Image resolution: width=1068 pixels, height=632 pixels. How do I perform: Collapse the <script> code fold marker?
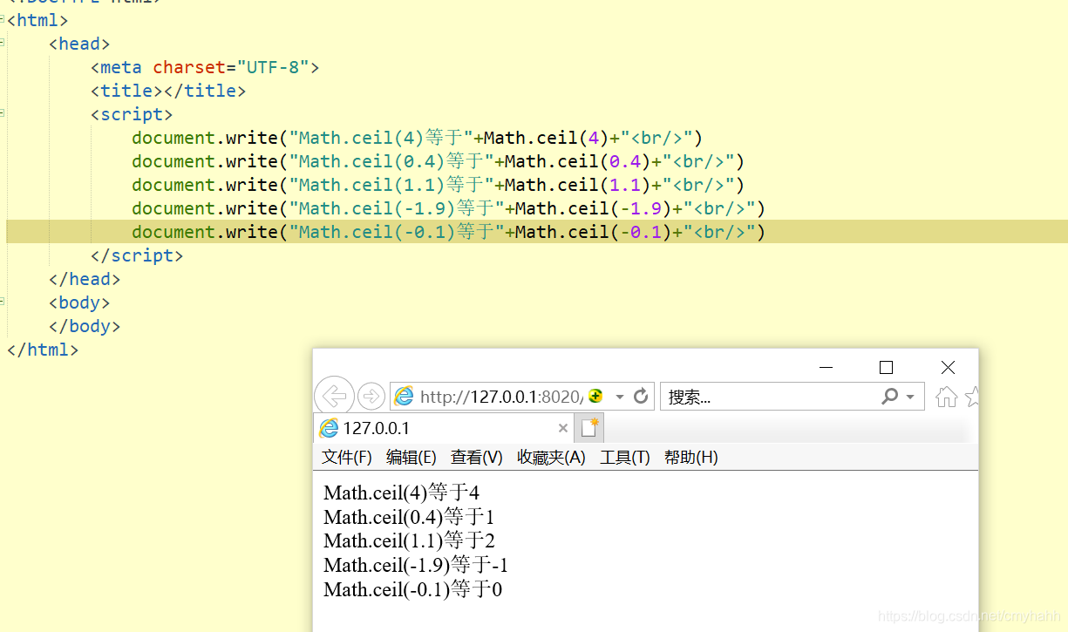pos(2,112)
